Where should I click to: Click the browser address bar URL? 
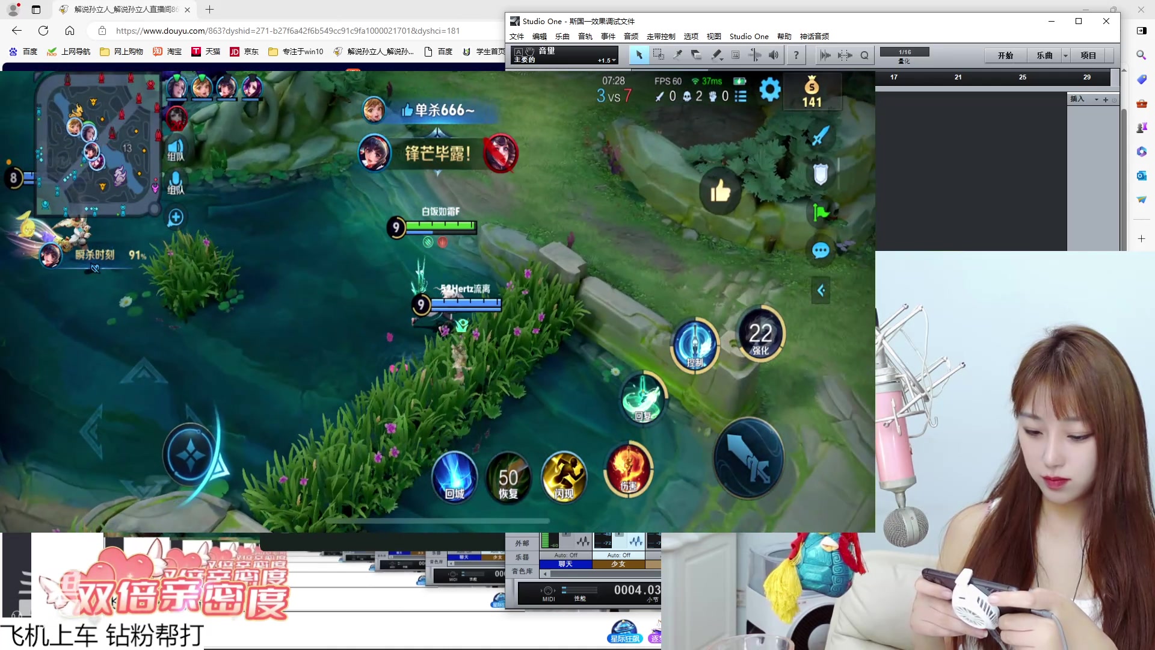tap(288, 31)
